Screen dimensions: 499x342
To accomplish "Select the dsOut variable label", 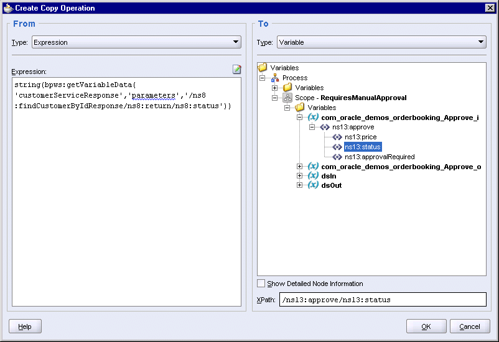I will [x=331, y=185].
